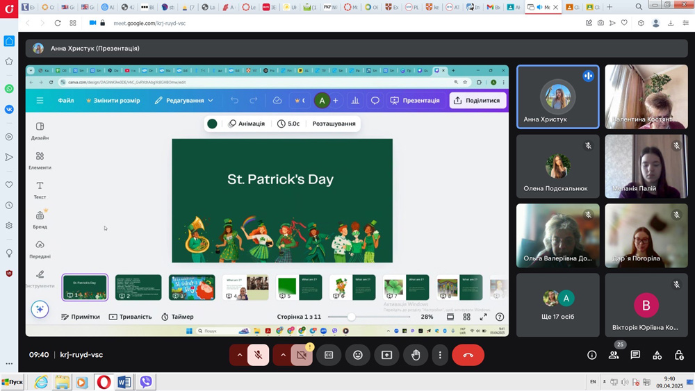Viewport: 695px width, 391px height.
Task: Send a reaction with the emoji icon
Action: (x=358, y=355)
